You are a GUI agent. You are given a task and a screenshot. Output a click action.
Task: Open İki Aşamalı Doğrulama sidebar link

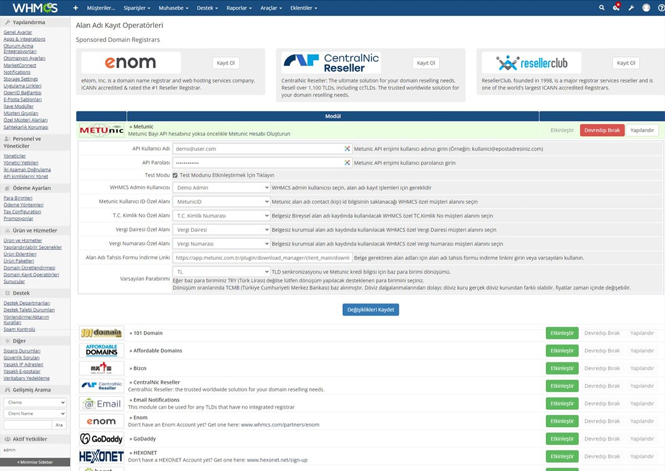coord(27,170)
